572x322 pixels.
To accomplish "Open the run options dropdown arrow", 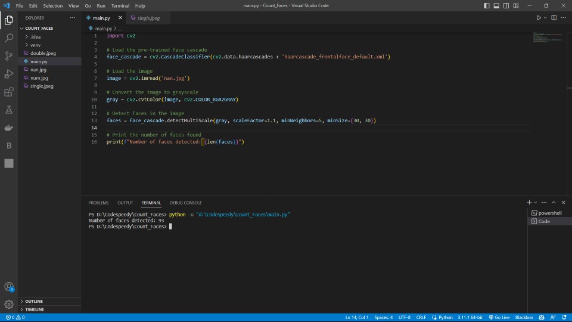I will point(545,17).
